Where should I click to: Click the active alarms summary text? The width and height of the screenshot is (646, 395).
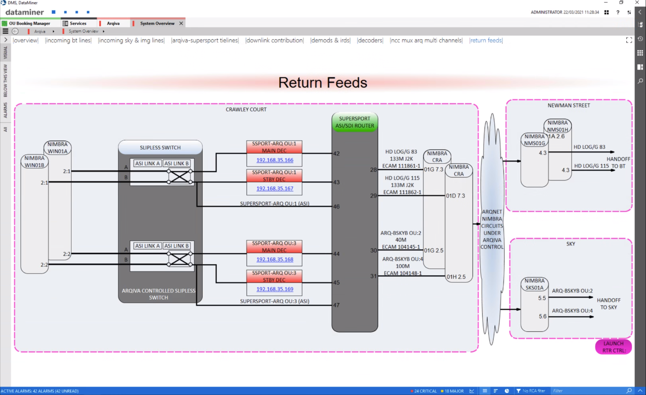coord(40,391)
